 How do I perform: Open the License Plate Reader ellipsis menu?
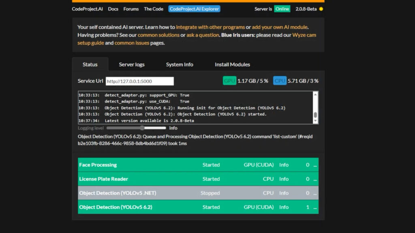pos(315,179)
